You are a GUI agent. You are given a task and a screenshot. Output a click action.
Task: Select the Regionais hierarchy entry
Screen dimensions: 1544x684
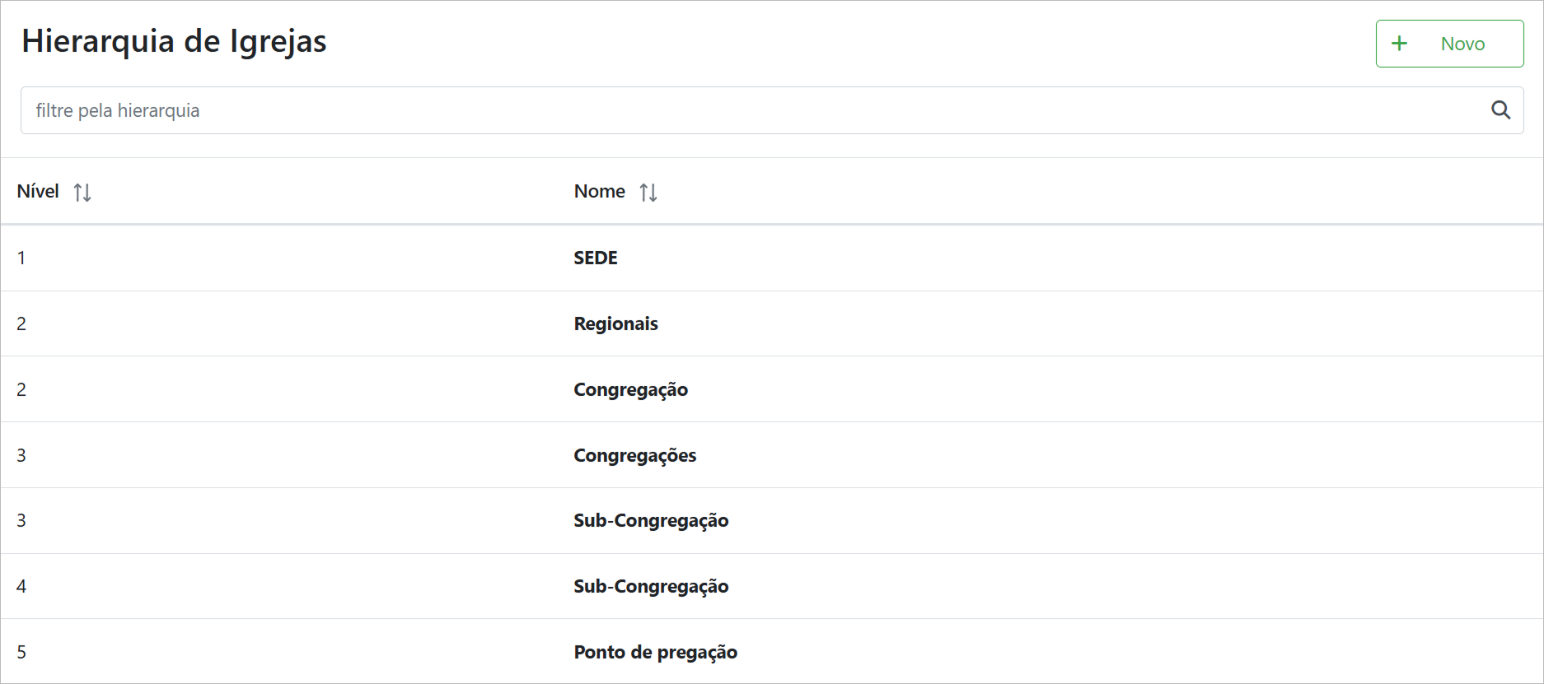615,324
